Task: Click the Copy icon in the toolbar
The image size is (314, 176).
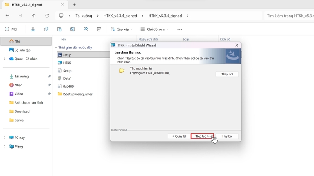Action: 46,29
